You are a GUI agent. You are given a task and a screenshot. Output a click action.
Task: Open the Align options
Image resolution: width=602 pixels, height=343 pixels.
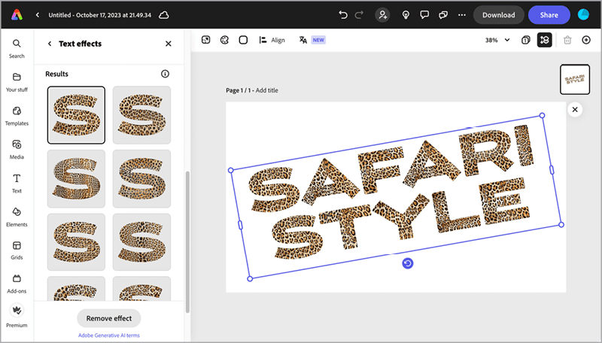(x=272, y=40)
